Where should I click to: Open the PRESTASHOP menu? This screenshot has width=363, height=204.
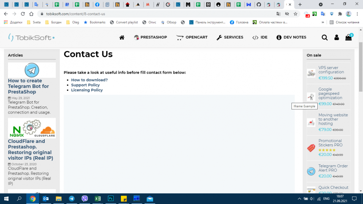click(150, 37)
